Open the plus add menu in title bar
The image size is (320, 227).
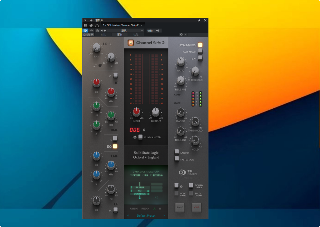point(91,20)
